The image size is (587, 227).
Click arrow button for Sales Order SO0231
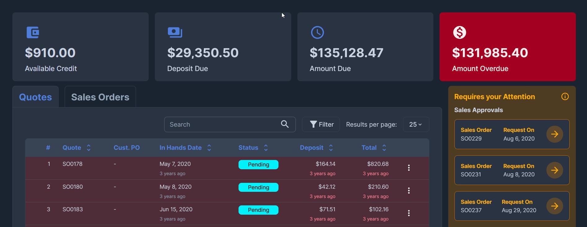point(554,170)
